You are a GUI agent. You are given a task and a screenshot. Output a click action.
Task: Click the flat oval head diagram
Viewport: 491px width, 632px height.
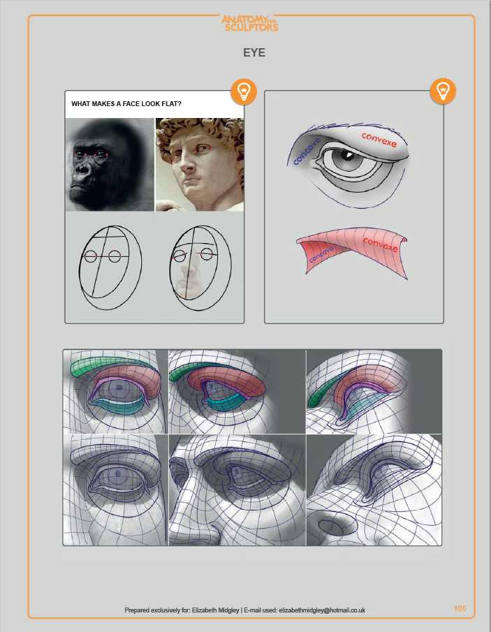click(110, 267)
